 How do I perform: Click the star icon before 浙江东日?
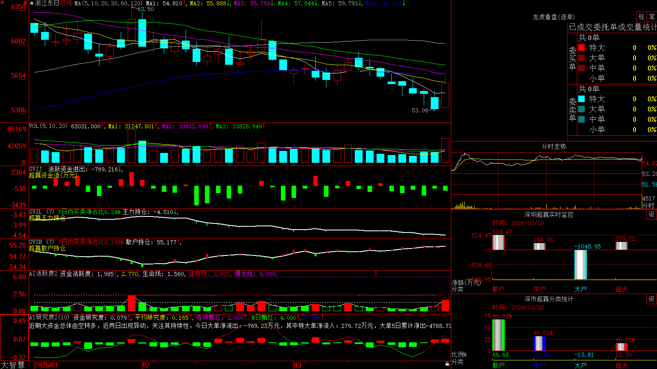[32, 3]
